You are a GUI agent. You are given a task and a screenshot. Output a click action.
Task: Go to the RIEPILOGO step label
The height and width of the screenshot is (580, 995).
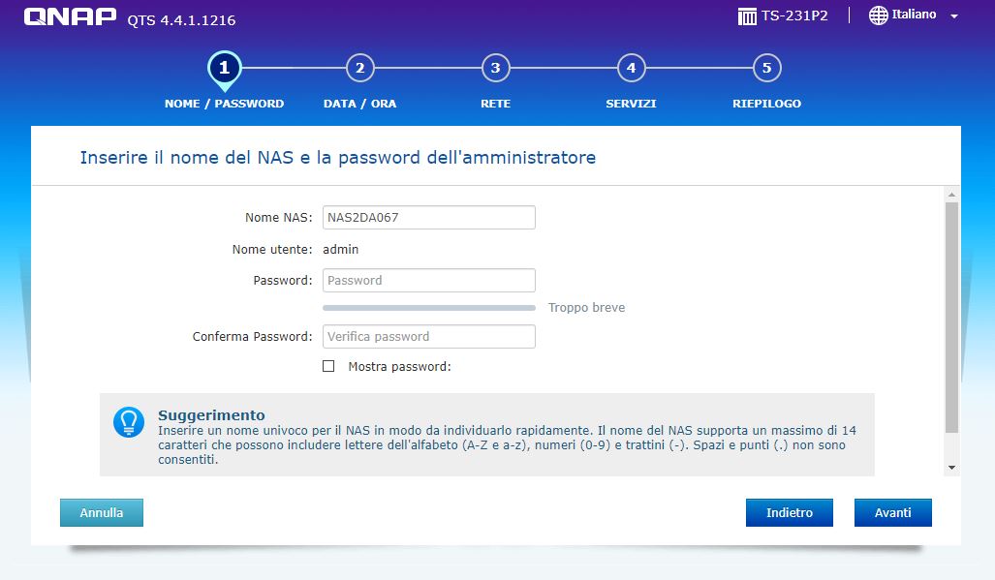coord(766,104)
